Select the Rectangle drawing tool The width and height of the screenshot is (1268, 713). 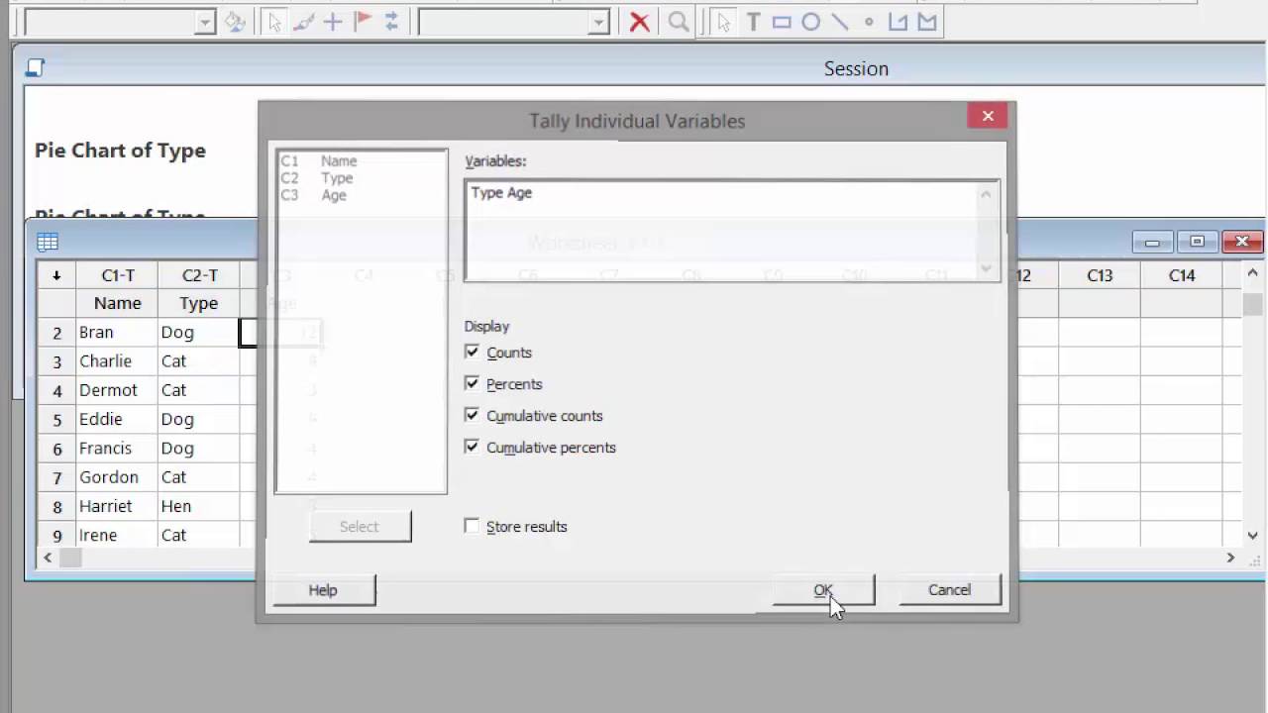pos(782,22)
